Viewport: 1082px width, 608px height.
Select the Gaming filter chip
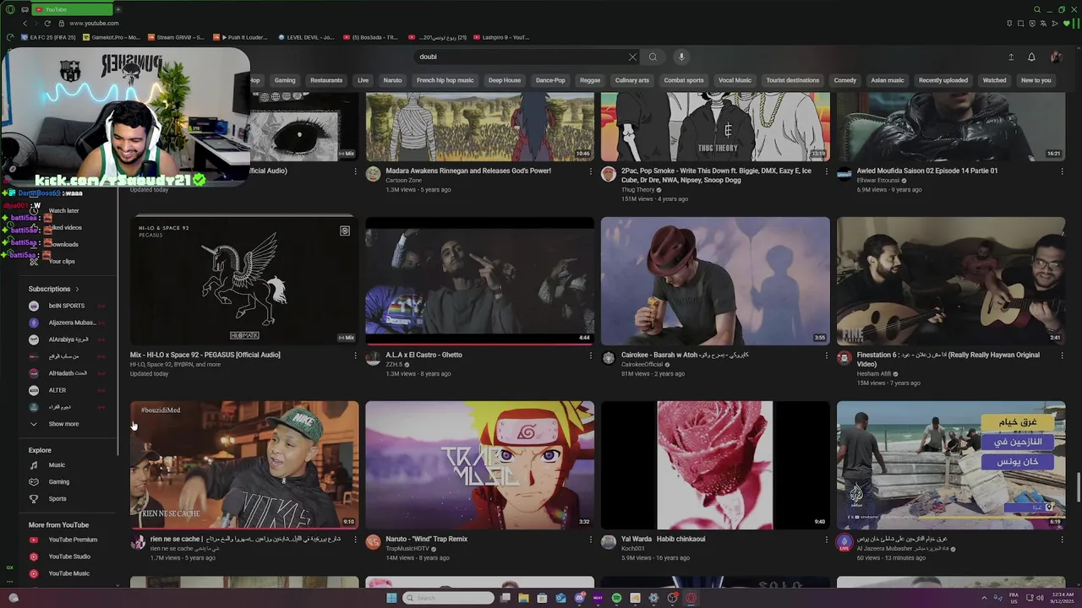285,80
